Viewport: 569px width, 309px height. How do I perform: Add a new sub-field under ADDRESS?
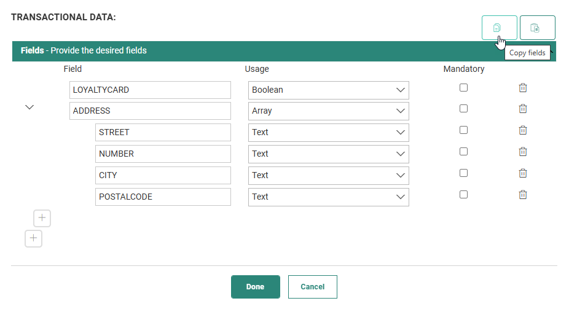42,218
